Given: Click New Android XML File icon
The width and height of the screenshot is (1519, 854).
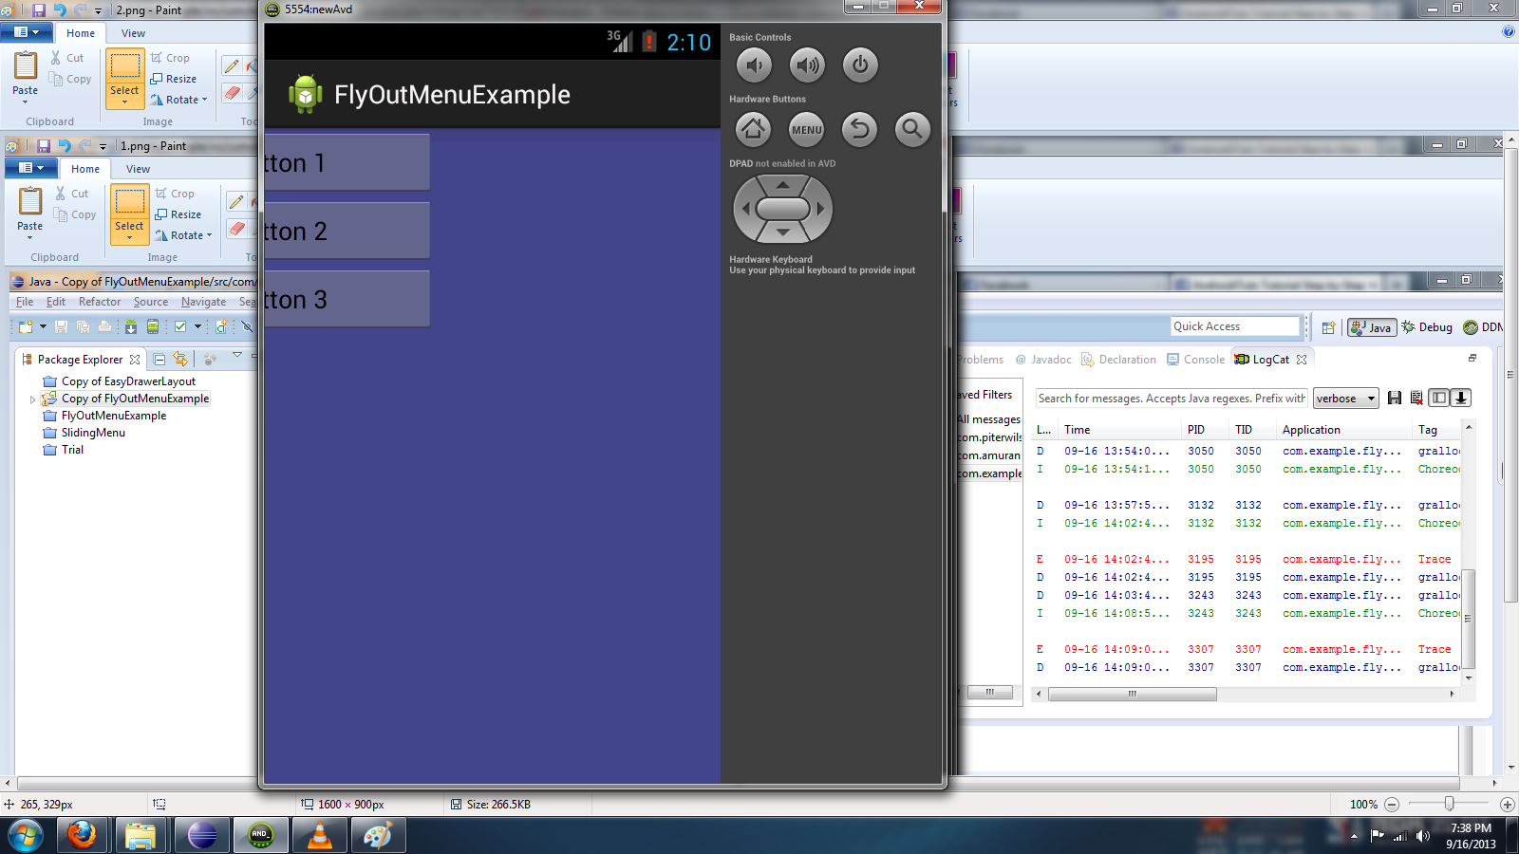Looking at the screenshot, I should click(221, 326).
